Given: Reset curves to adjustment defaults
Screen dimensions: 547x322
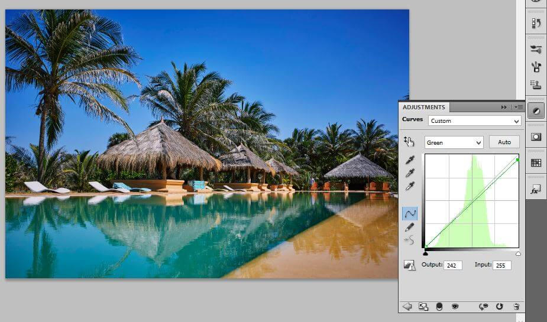Looking at the screenshot, I should coord(500,307).
